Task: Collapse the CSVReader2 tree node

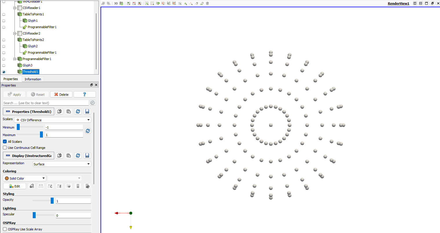Action: point(15,33)
